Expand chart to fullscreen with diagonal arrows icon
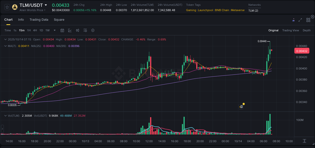 click(x=300, y=20)
